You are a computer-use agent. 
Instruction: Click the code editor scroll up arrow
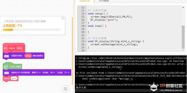[x=183, y=7]
